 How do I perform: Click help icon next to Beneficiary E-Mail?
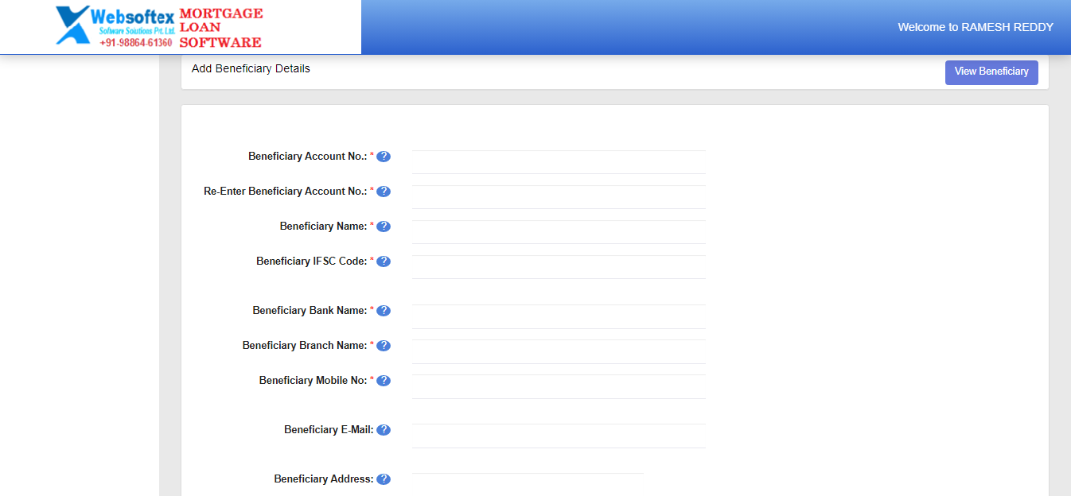pos(384,430)
